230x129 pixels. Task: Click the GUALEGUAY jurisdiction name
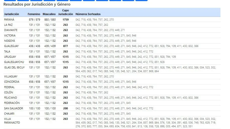pyautogui.click(x=11, y=46)
